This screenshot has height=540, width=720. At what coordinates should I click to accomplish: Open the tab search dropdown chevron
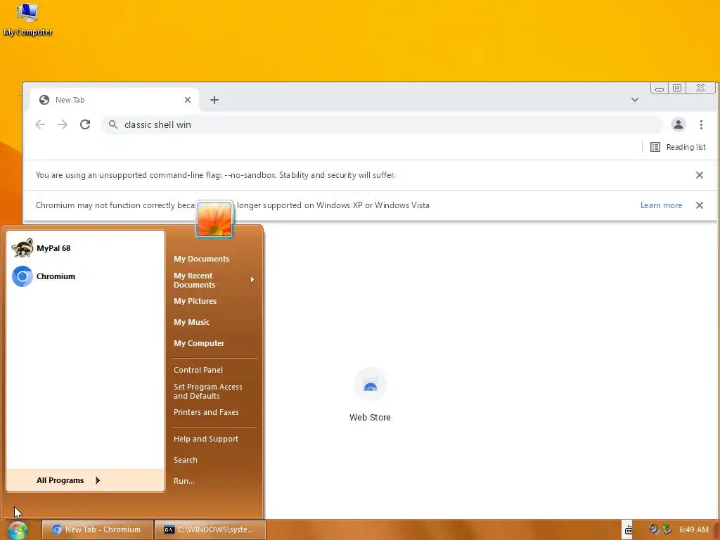(x=635, y=100)
